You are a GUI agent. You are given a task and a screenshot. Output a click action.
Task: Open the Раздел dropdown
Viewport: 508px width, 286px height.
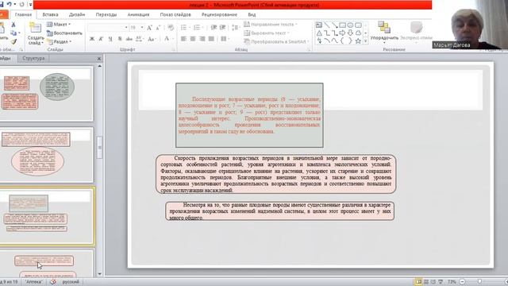coord(59,42)
